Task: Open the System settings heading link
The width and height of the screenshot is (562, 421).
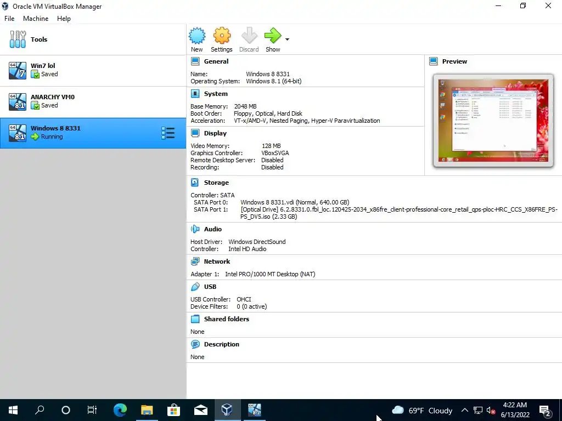Action: click(216, 94)
